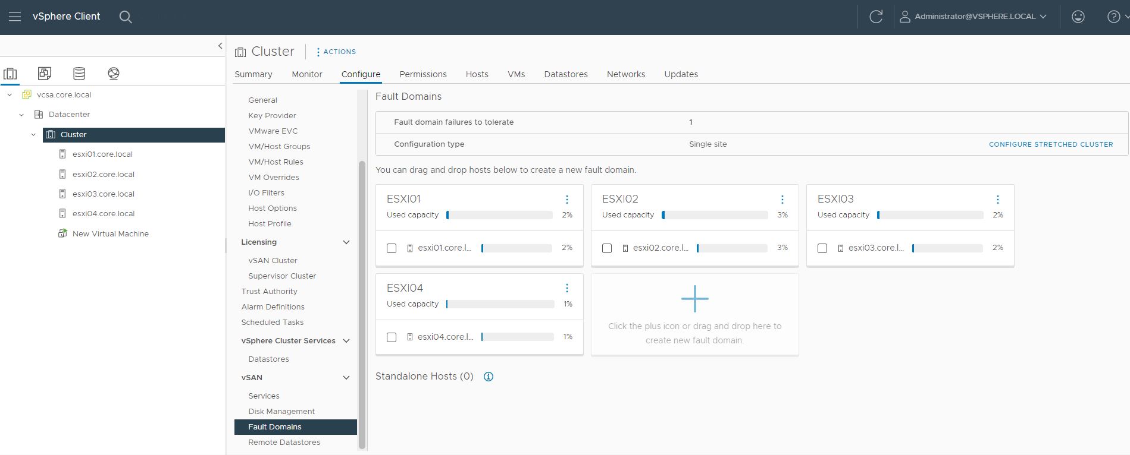This screenshot has height=455, width=1130.
Task: Show Standalone Hosts info icon
Action: (x=489, y=377)
